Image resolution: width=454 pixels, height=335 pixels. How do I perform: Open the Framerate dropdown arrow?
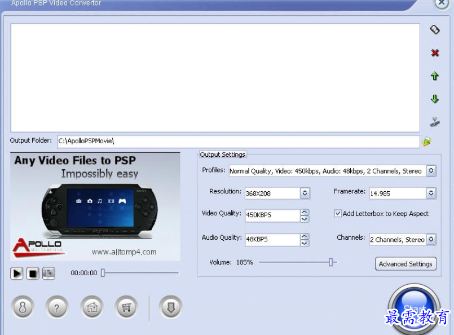coord(431,193)
